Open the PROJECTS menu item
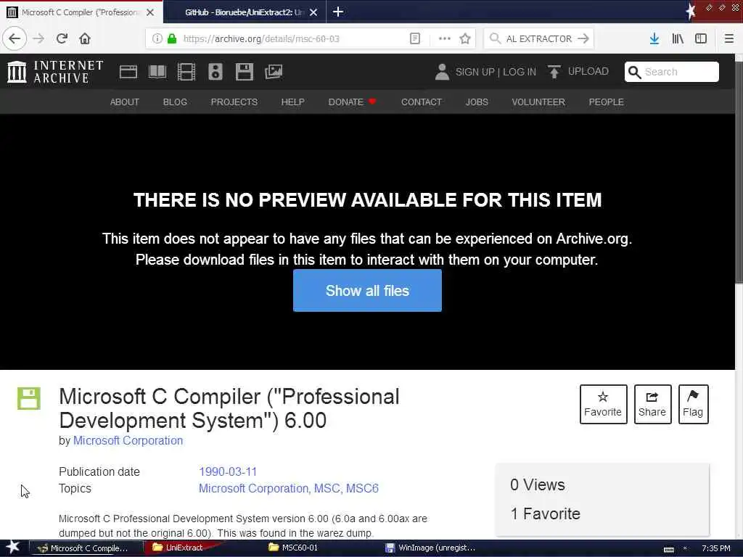Viewport: 743px width, 557px height. (x=234, y=102)
